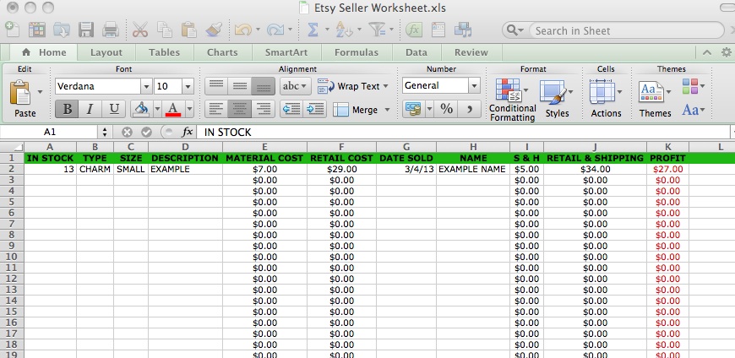Switch to the Data tab
The height and width of the screenshot is (358, 735).
[x=416, y=52]
